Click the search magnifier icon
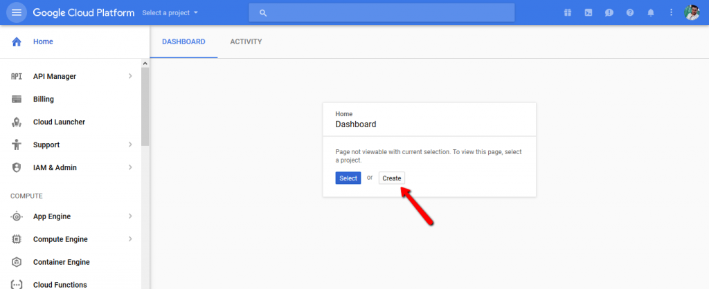Screen dimensions: 709x289 pyautogui.click(x=263, y=12)
